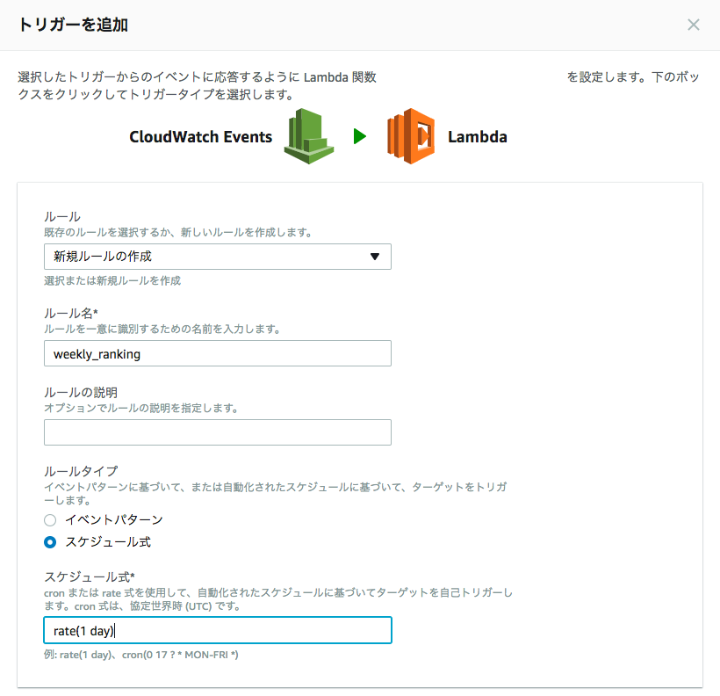Image resolution: width=720 pixels, height=696 pixels.
Task: Click the 選択または新規ルールを作成 helper text
Action: tap(112, 281)
